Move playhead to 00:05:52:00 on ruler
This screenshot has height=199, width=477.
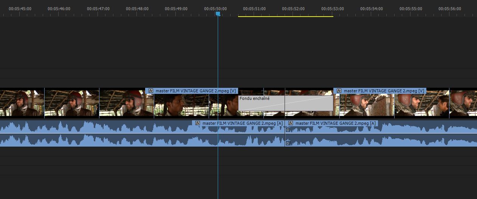click(293, 9)
